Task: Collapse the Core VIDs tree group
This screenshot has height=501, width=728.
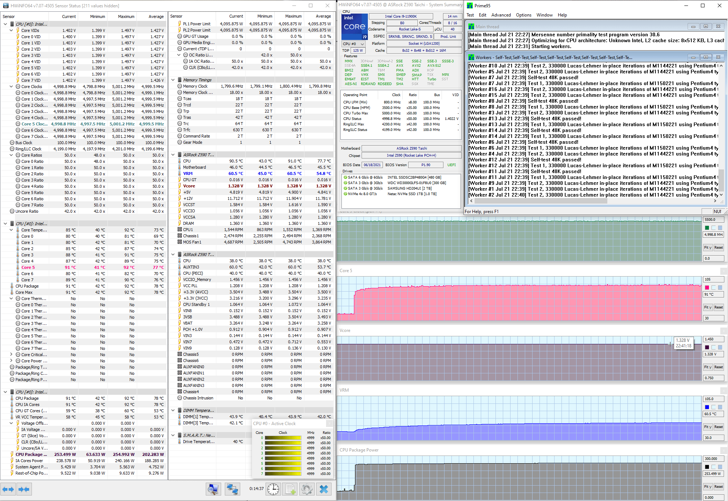Action: point(11,30)
